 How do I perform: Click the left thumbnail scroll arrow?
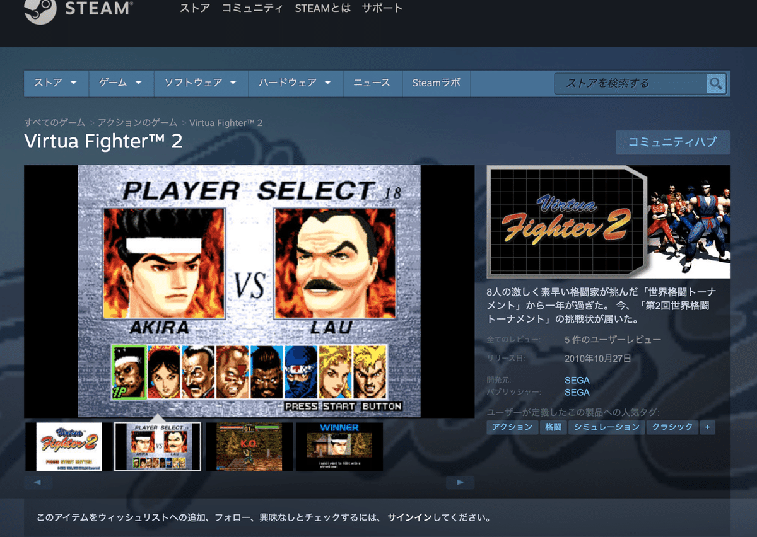point(38,482)
